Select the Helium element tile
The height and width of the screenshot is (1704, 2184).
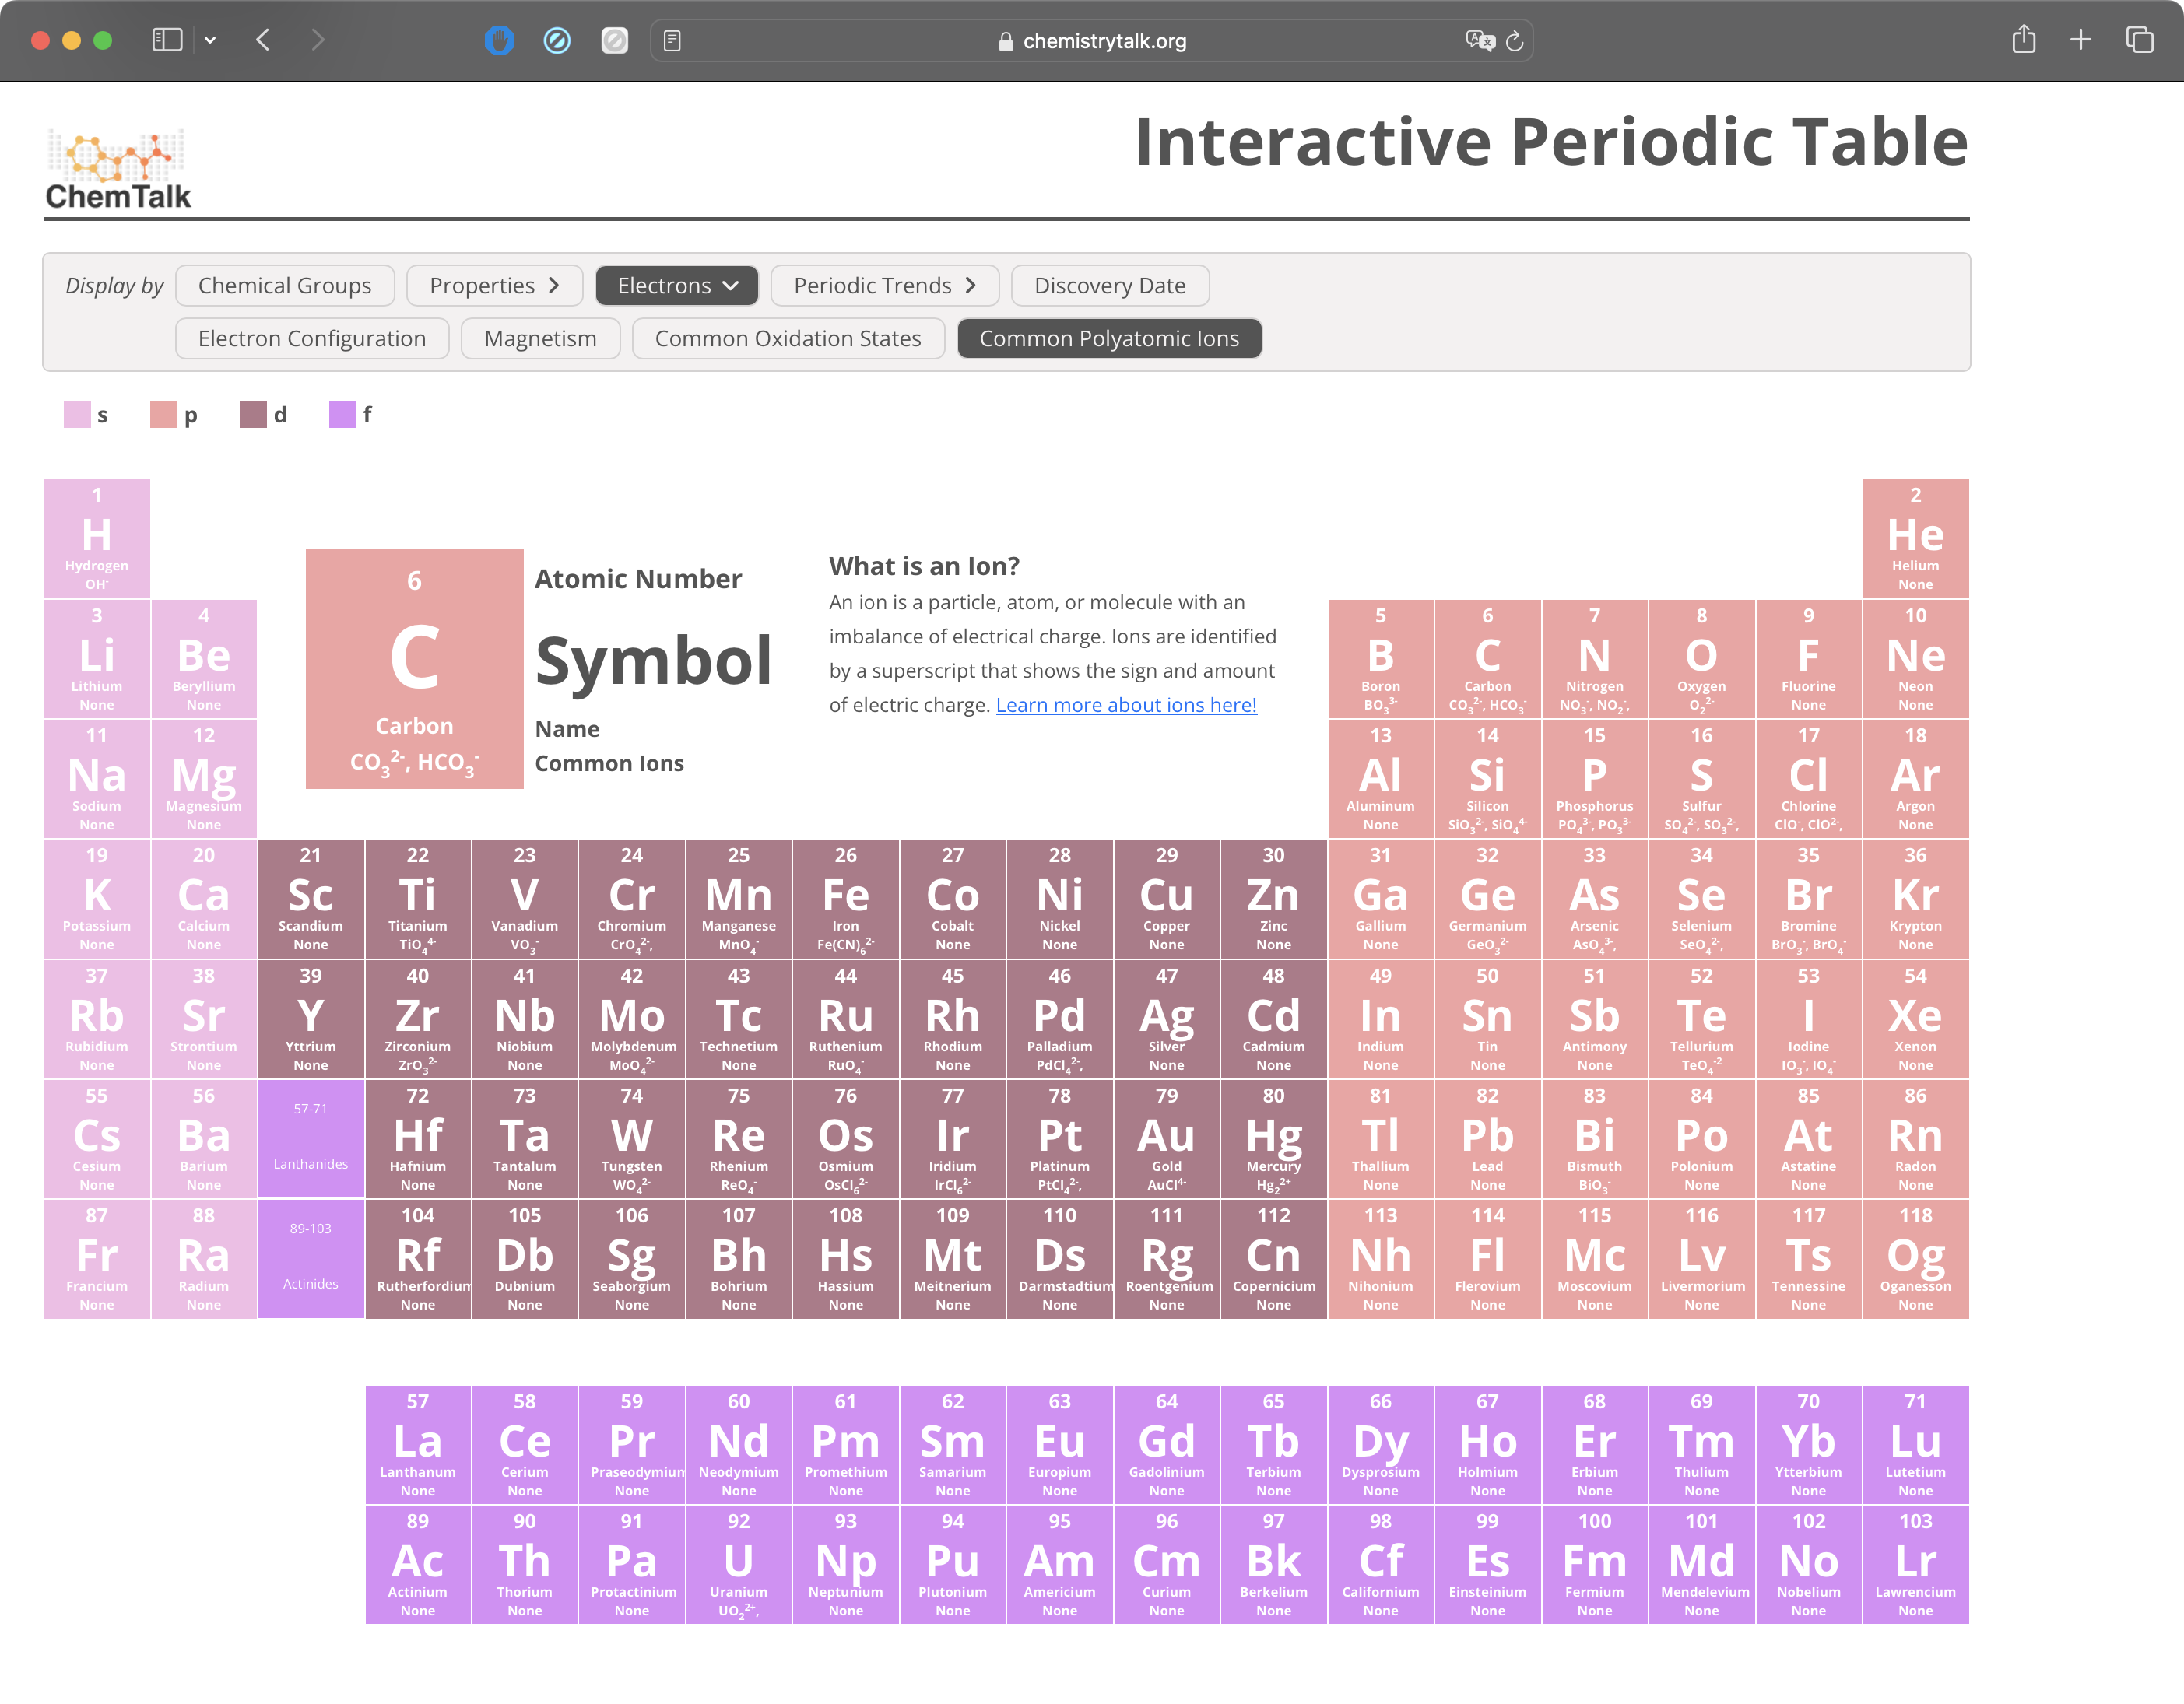pos(1915,538)
